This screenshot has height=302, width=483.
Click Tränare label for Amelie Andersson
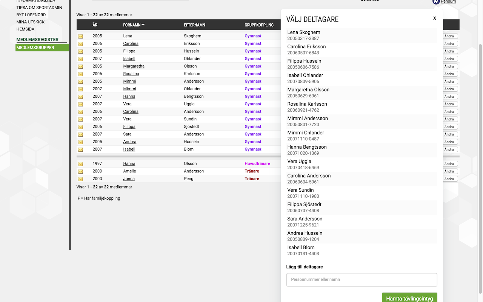[252, 171]
